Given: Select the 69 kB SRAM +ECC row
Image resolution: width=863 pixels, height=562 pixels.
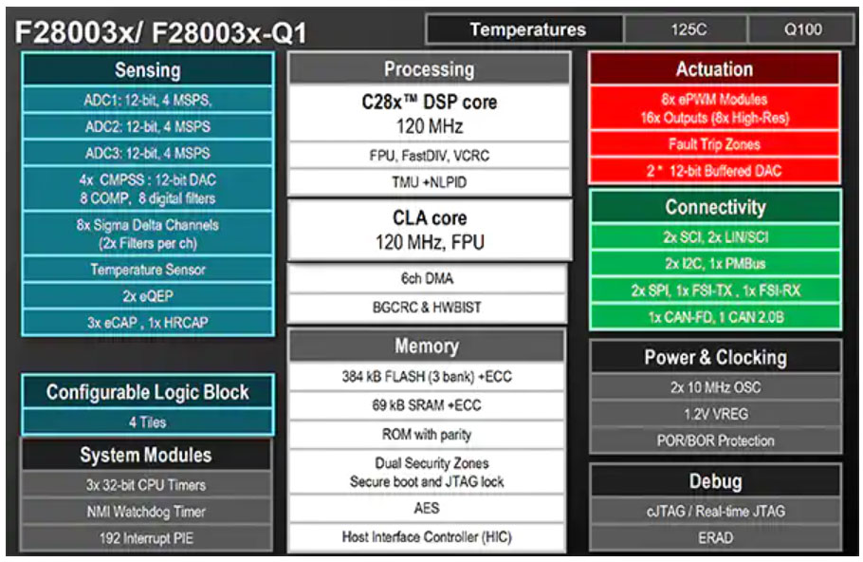Looking at the screenshot, I should [x=427, y=405].
